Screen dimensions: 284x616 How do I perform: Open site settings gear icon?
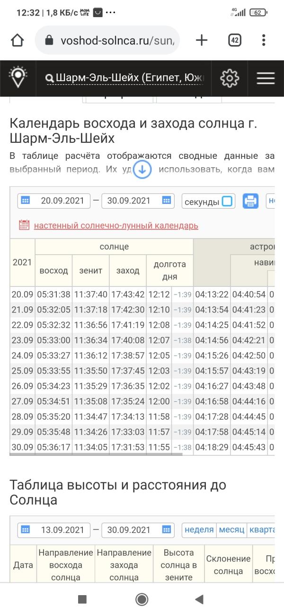(230, 78)
